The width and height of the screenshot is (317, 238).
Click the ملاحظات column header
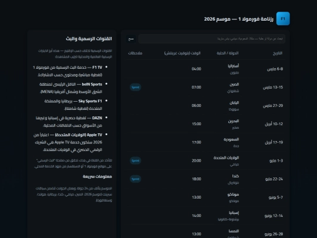(135, 53)
